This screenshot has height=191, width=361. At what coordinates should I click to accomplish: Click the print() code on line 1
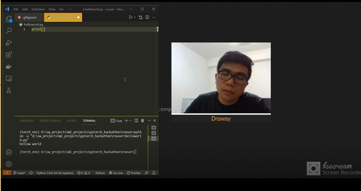pyautogui.click(x=38, y=29)
